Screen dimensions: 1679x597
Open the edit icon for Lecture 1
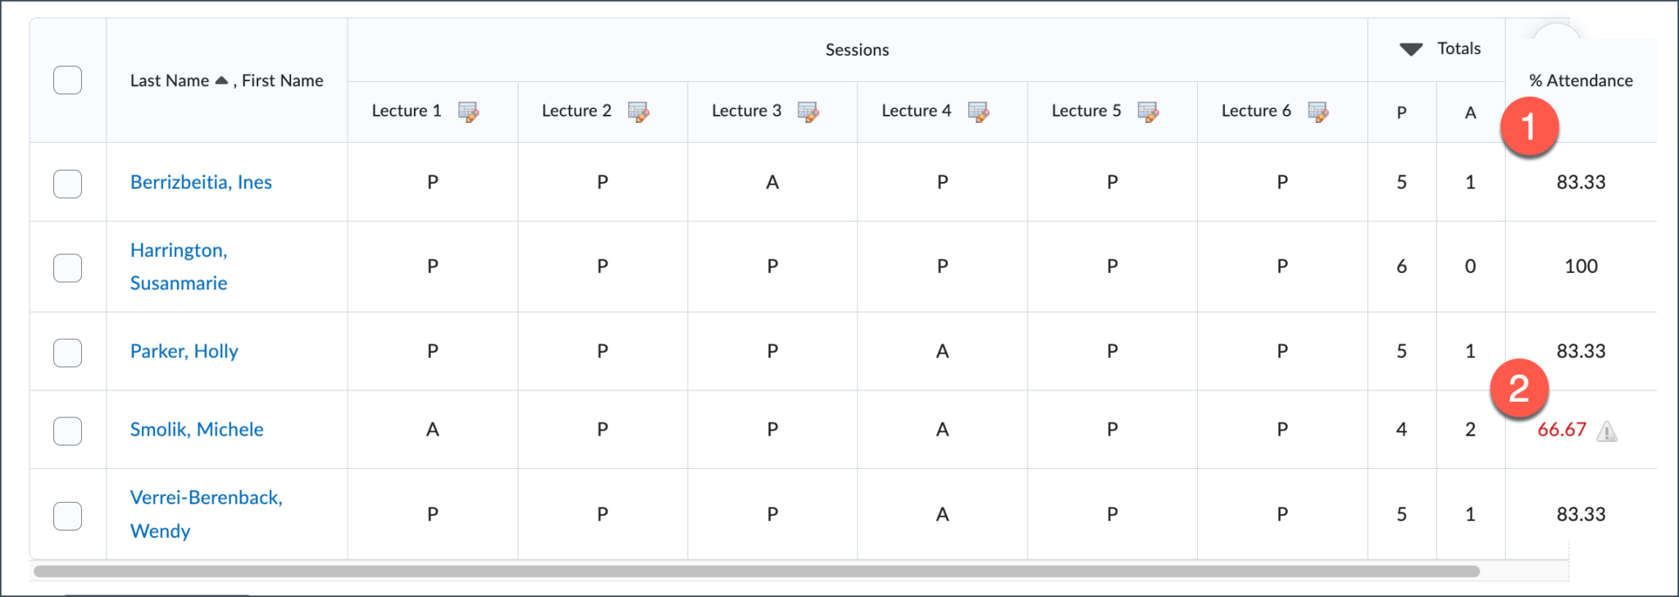click(x=470, y=111)
